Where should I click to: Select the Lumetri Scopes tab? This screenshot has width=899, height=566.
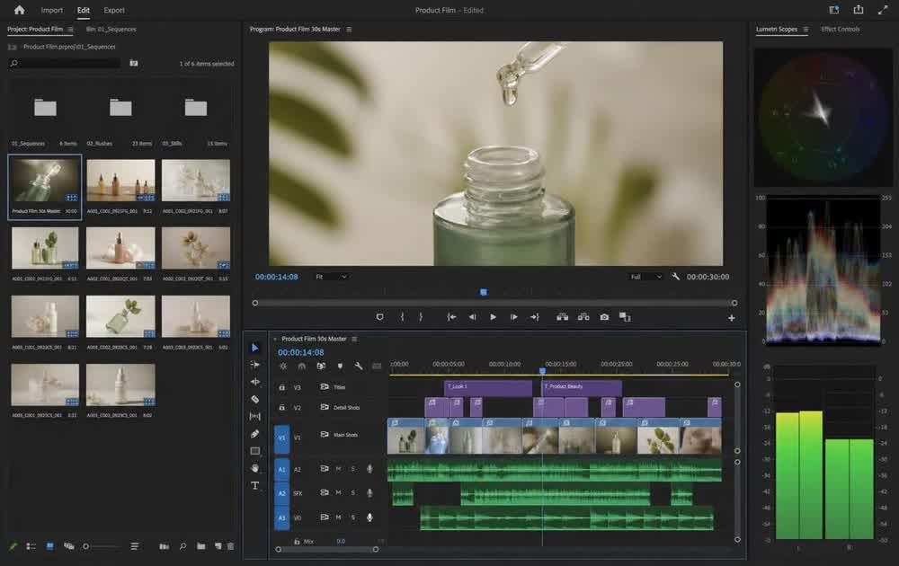777,29
